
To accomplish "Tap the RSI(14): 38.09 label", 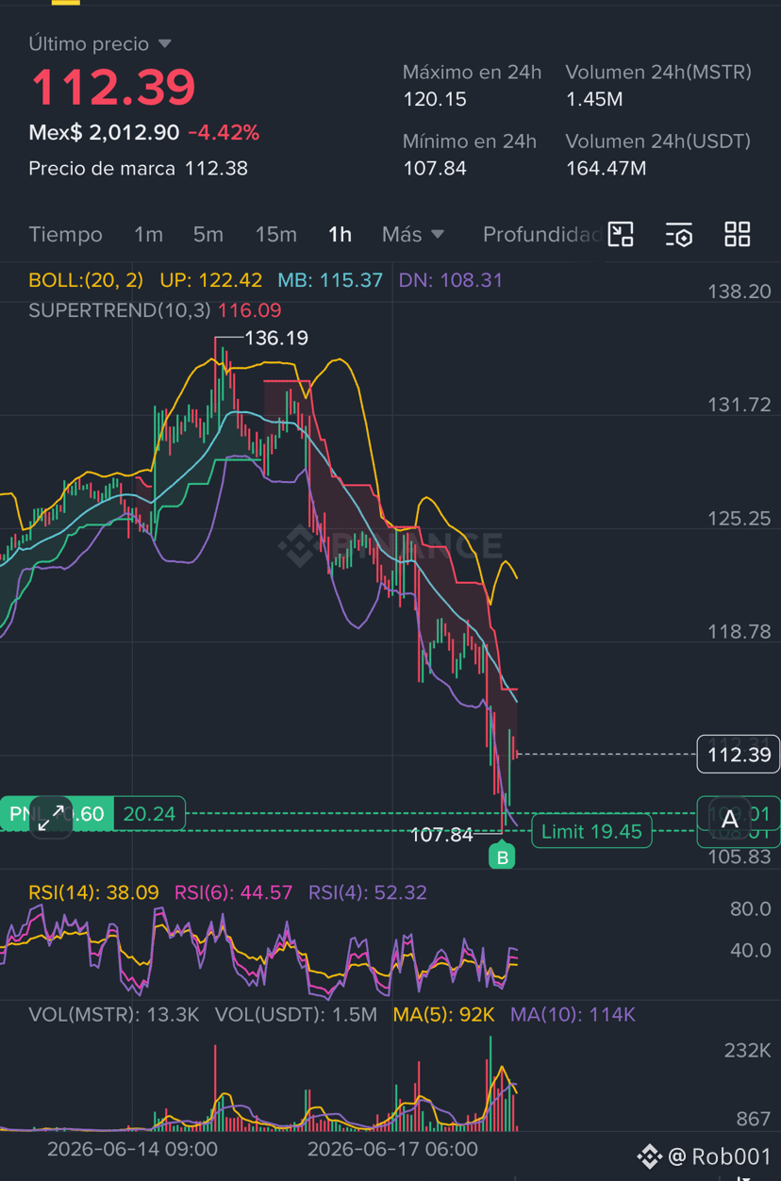I will [x=93, y=892].
